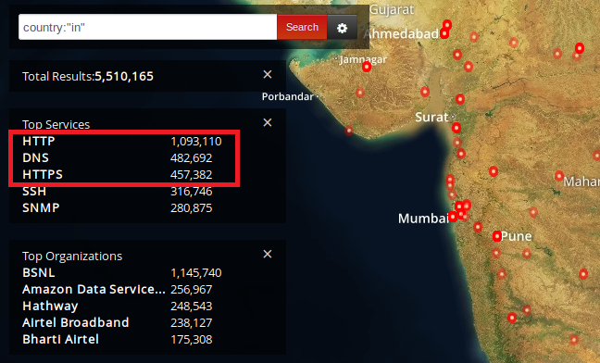Click the 248,543 Hathway count

tap(192, 307)
